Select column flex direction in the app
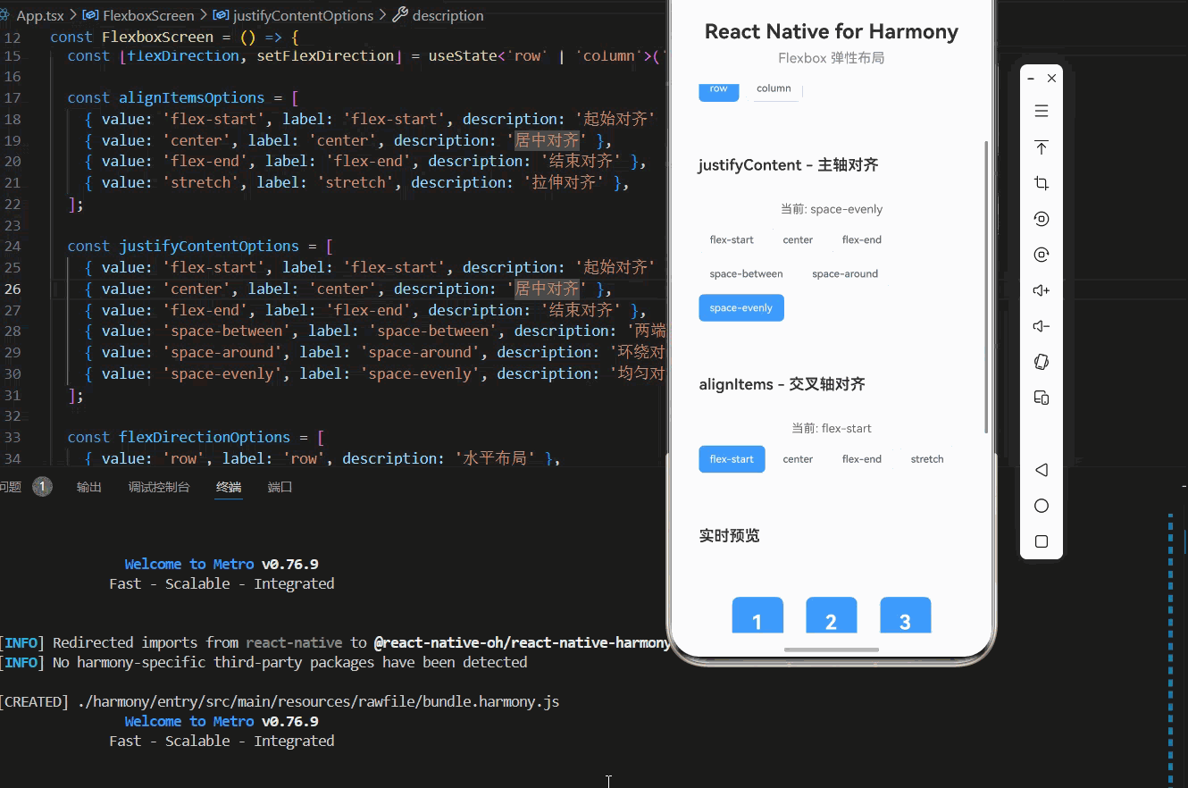 pyautogui.click(x=774, y=90)
